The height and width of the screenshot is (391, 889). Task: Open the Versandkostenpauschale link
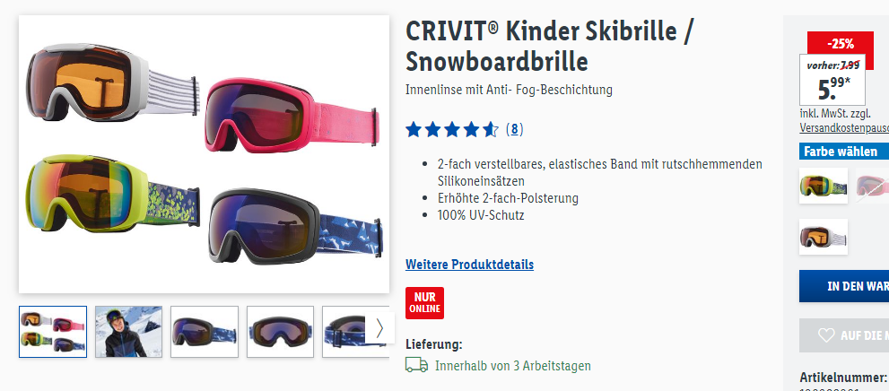click(x=844, y=128)
